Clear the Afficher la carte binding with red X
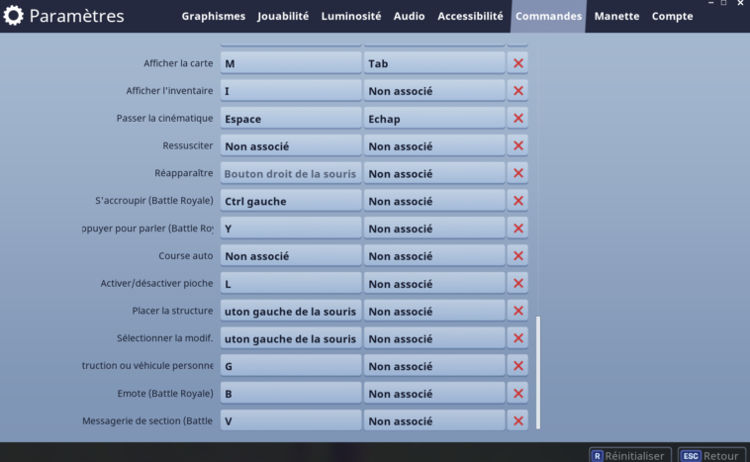This screenshot has width=750, height=462. [x=518, y=63]
